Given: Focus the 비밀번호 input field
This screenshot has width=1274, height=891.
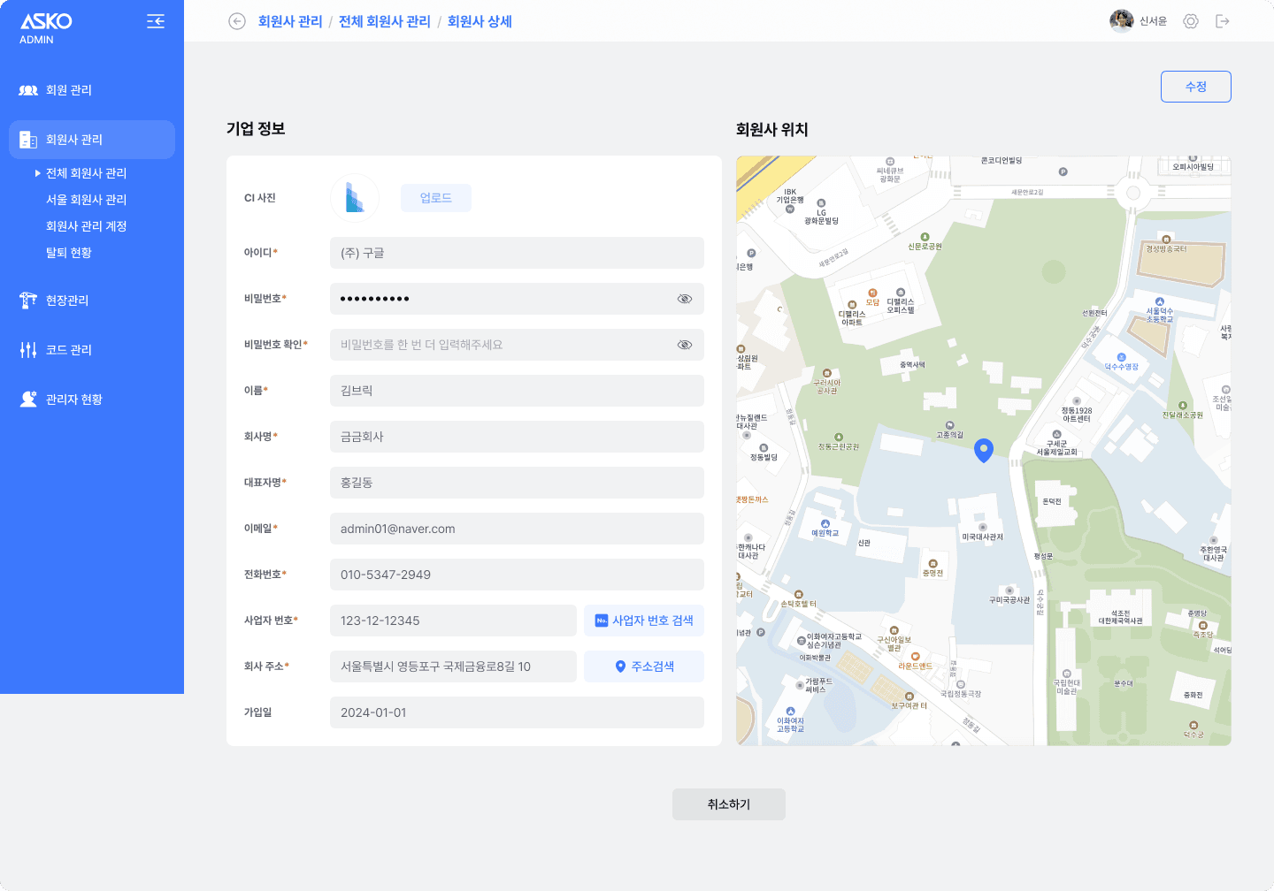Looking at the screenshot, I should click(517, 299).
